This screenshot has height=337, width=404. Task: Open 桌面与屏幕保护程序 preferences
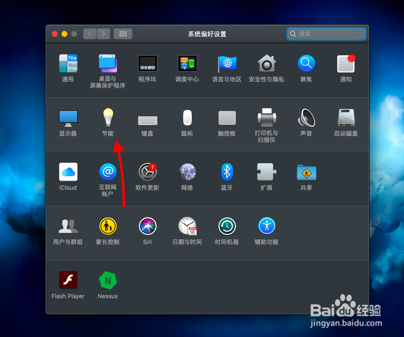[108, 63]
